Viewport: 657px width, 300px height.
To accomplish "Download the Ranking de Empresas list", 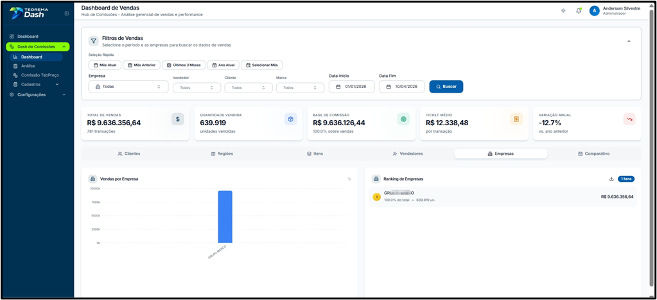I will [611, 179].
